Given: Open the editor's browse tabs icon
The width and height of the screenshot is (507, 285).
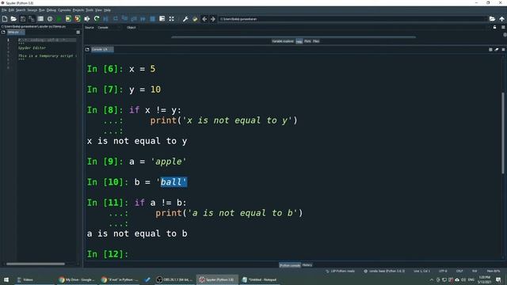Looking at the screenshot, I should (3, 32).
